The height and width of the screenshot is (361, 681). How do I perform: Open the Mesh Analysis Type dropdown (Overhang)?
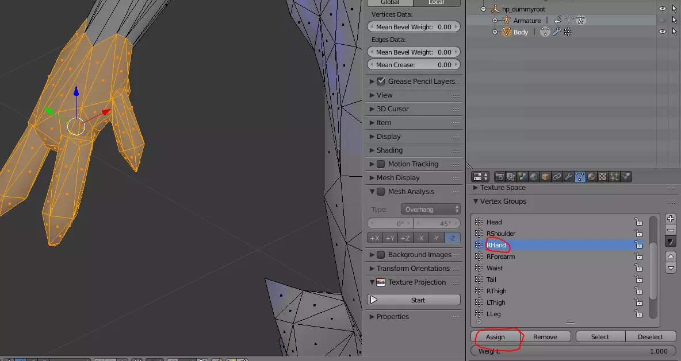430,209
